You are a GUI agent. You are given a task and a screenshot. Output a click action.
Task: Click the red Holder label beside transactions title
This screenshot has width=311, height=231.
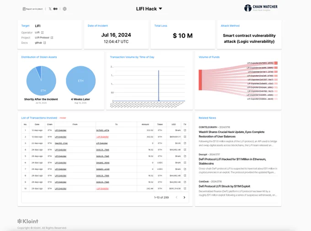63,118
